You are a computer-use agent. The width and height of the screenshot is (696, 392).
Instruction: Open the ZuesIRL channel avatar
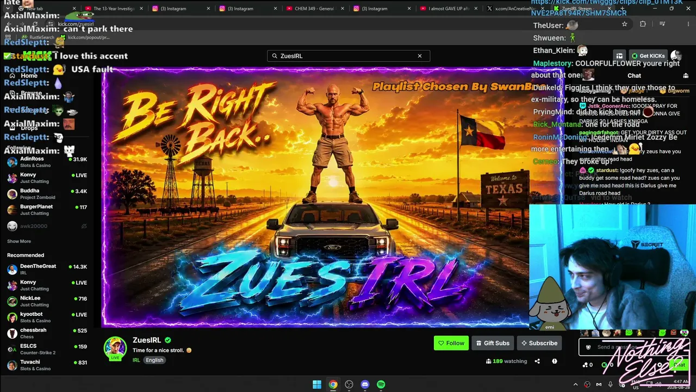pos(115,348)
